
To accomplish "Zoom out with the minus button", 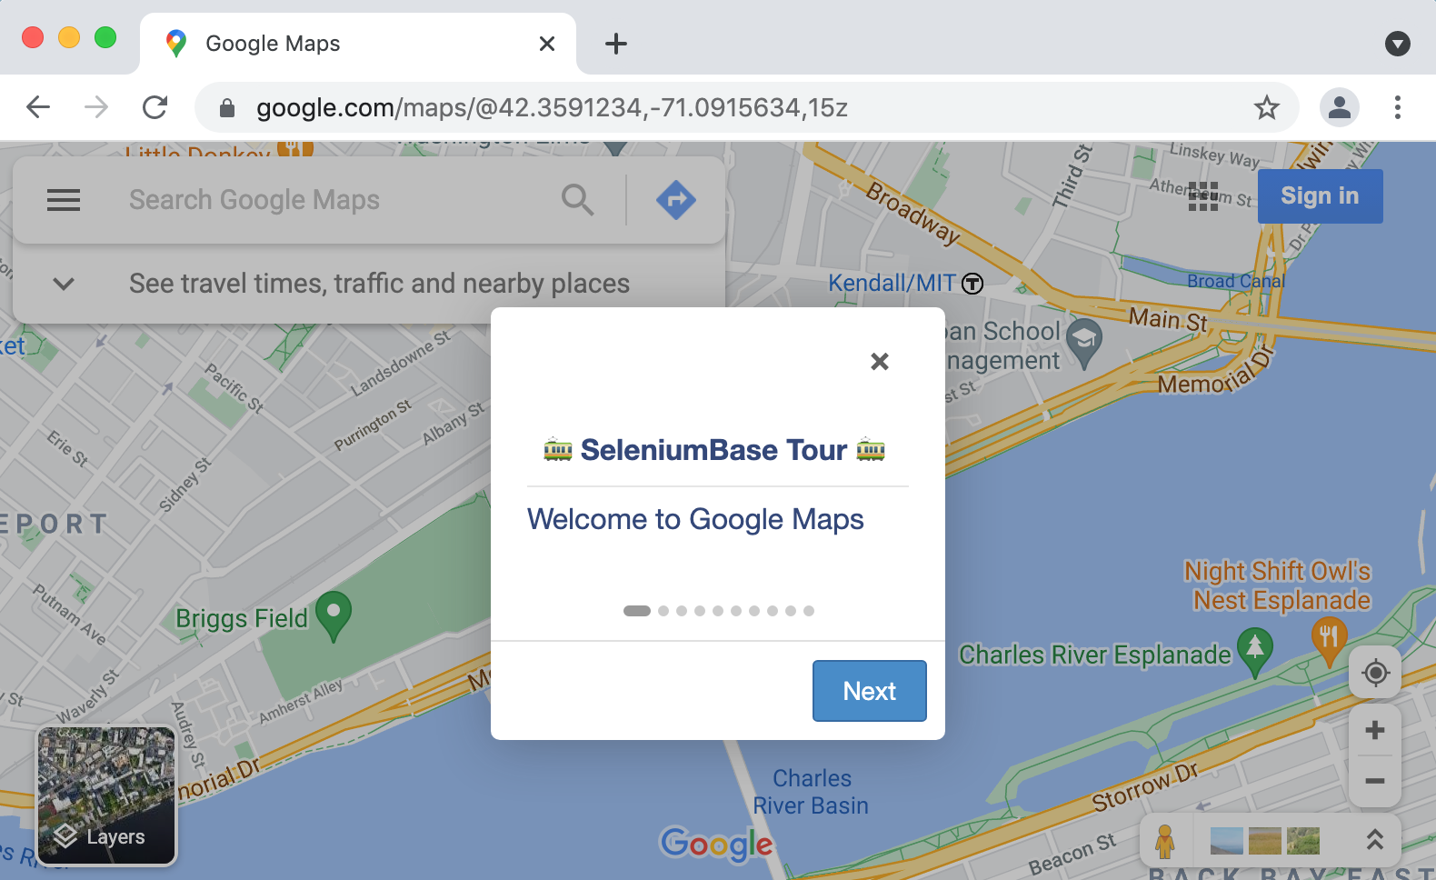I will pyautogui.click(x=1375, y=781).
